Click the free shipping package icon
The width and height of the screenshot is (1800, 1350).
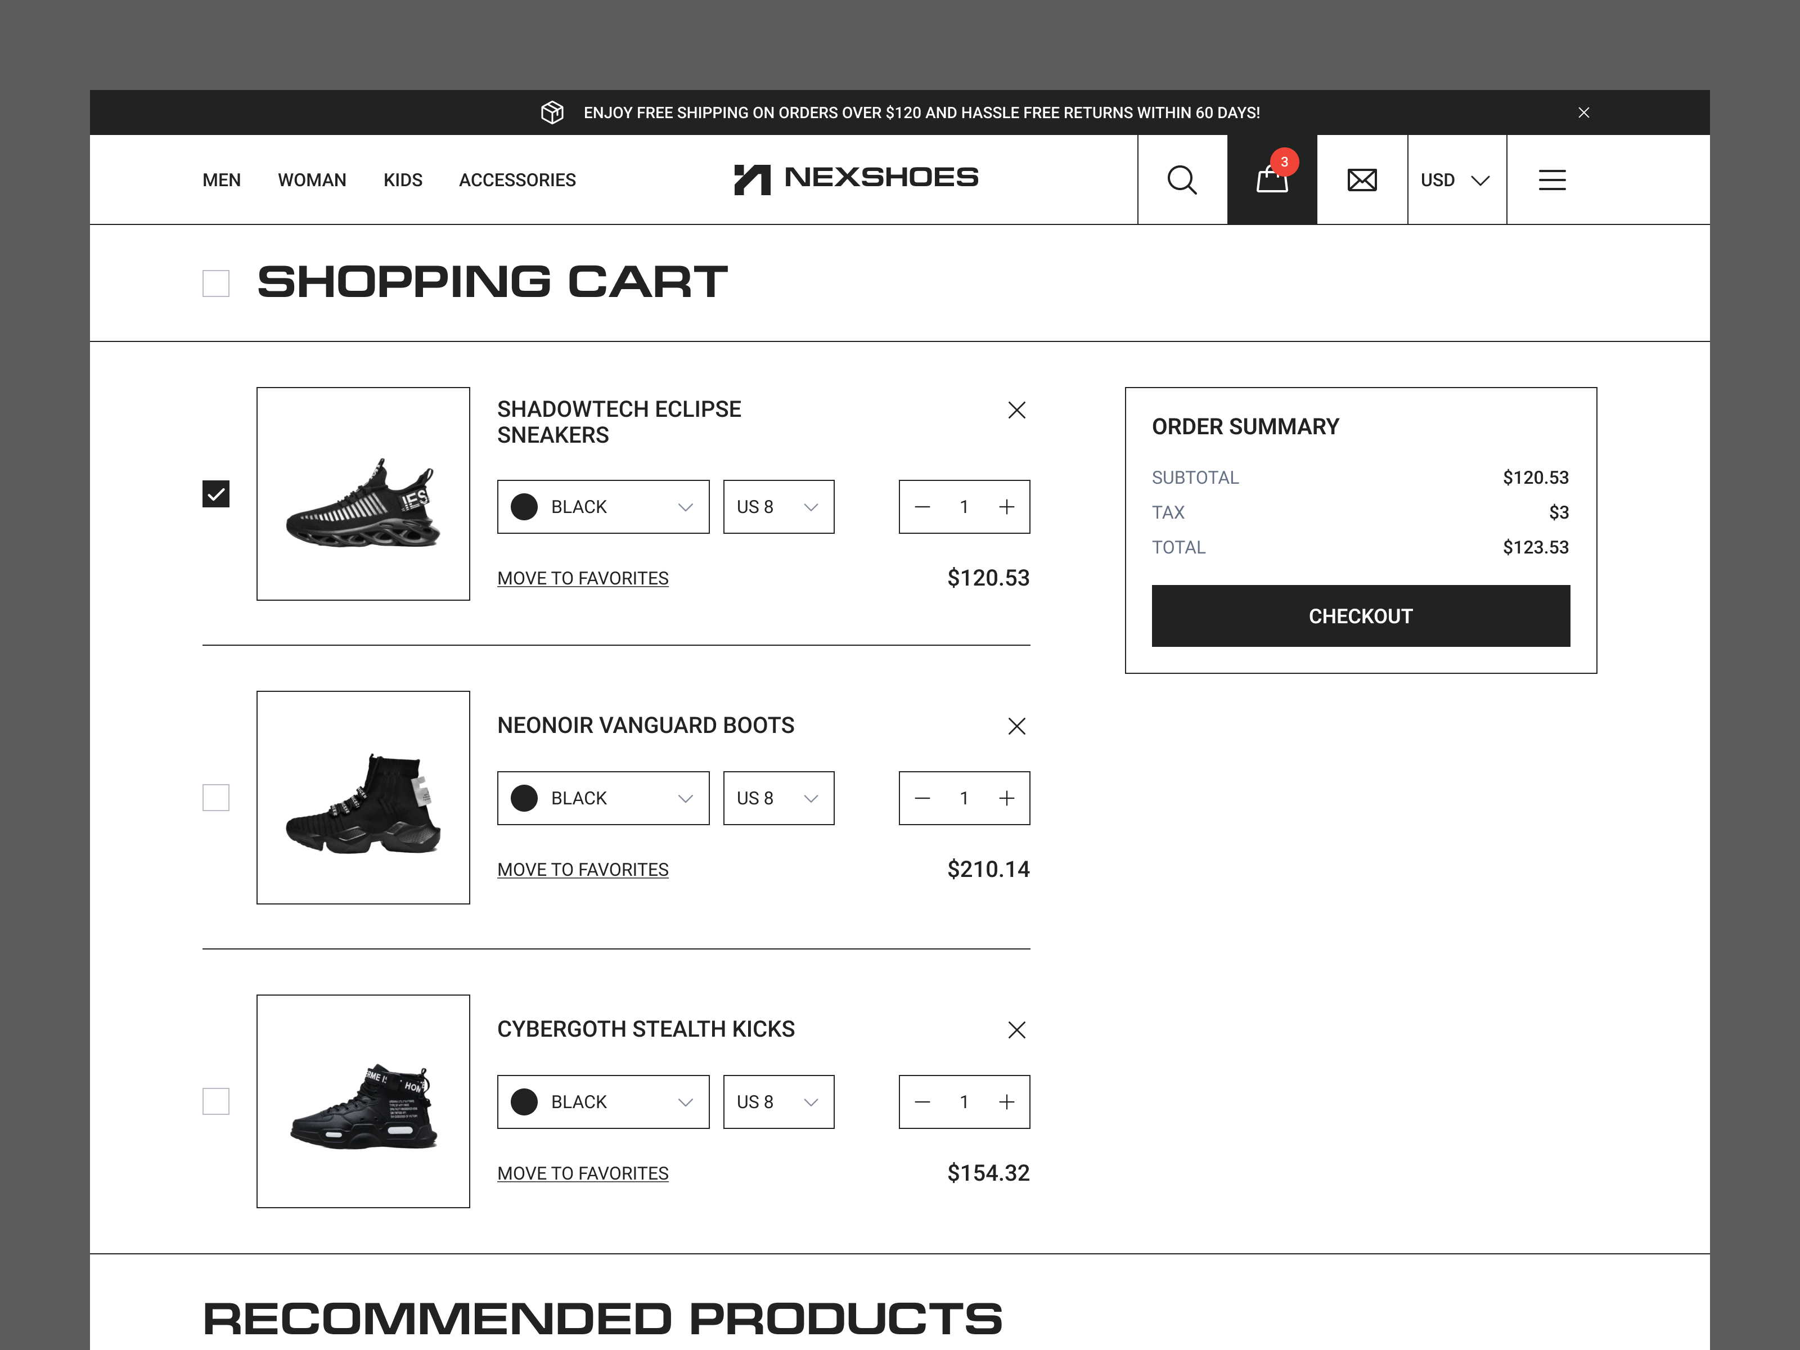(552, 112)
